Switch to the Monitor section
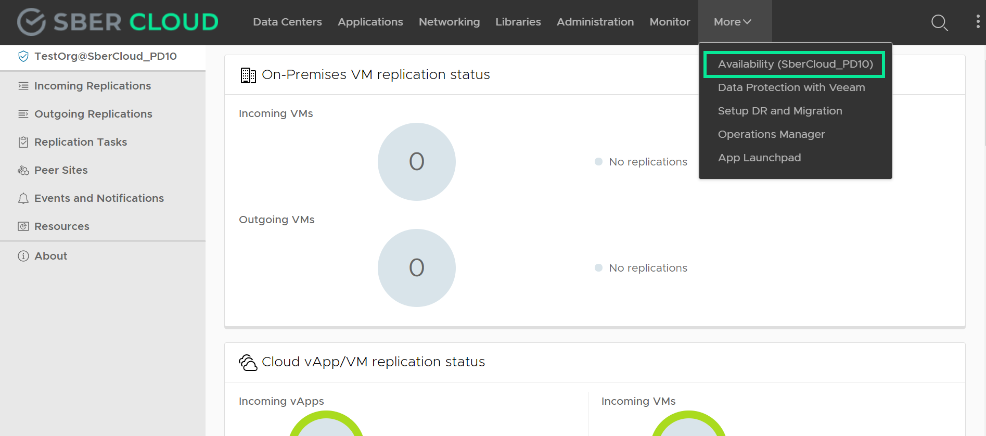The height and width of the screenshot is (436, 986). [670, 22]
